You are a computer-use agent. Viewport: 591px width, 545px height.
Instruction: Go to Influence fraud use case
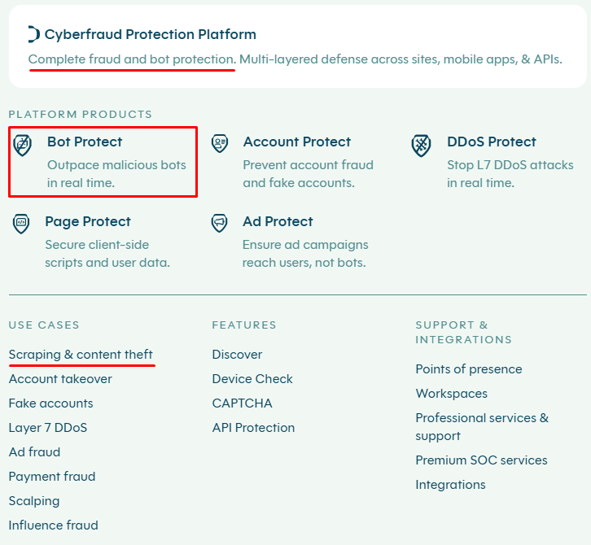54,525
